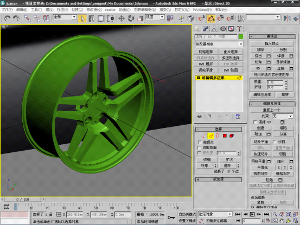Click the Play animation button
Viewport: 300px width, 225px height.
(x=252, y=214)
